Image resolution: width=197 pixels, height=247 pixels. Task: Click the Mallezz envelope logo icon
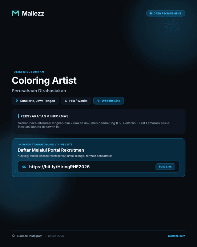click(x=15, y=13)
